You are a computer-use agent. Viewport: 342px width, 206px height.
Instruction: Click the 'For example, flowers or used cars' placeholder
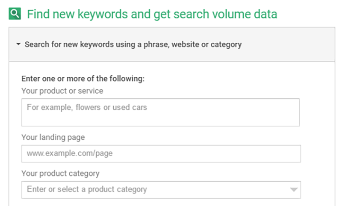[x=87, y=107]
